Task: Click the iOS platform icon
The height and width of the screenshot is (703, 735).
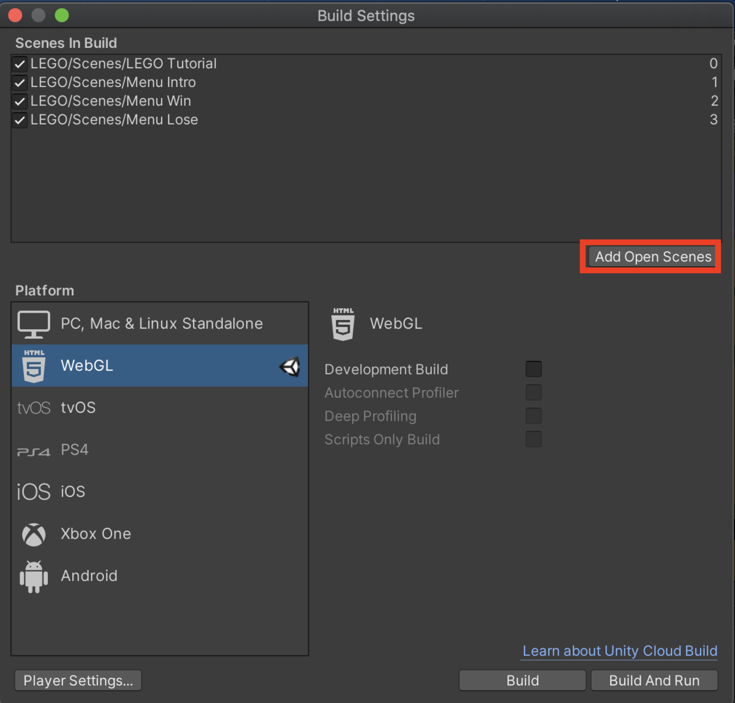Action: point(34,492)
